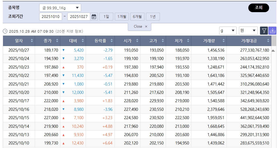Open the currency dropdown showing 원
The width and height of the screenshot is (280, 148).
[248, 30]
